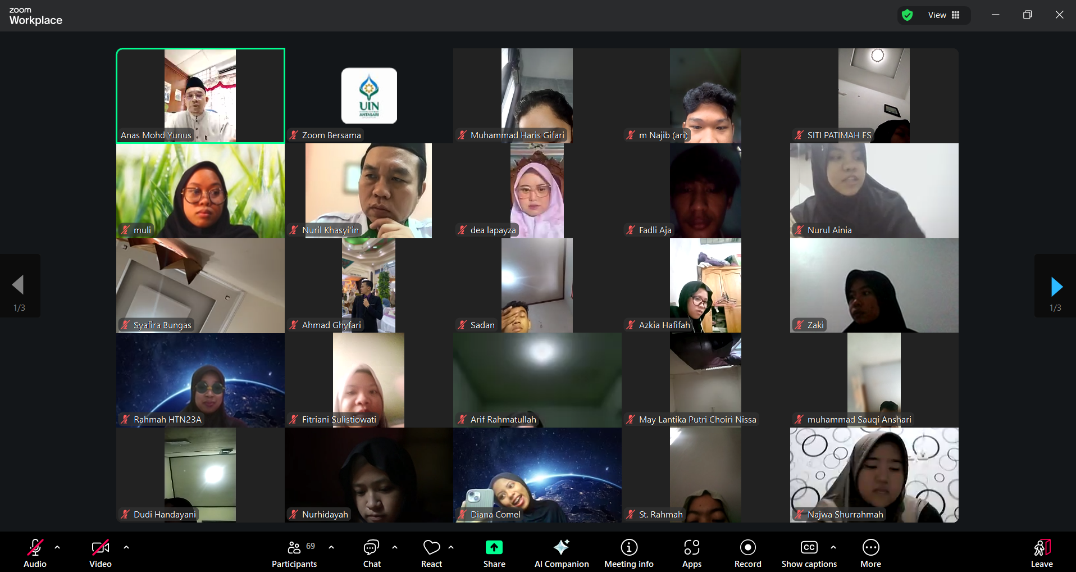Click the Zoom Workplace logo
This screenshot has height=572, width=1076.
coord(35,16)
